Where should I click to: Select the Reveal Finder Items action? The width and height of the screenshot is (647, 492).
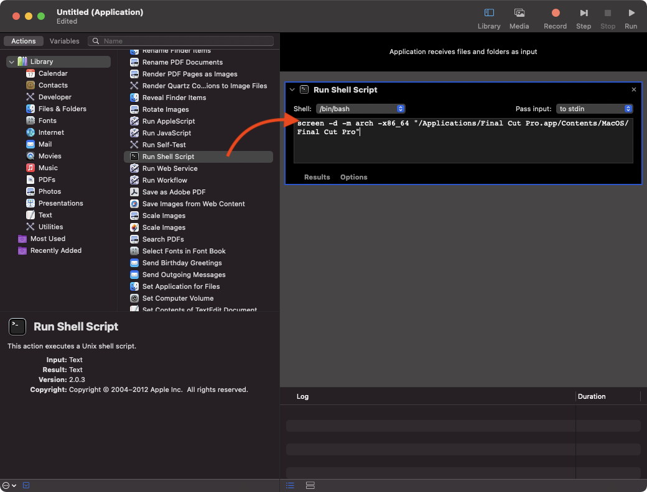click(174, 98)
